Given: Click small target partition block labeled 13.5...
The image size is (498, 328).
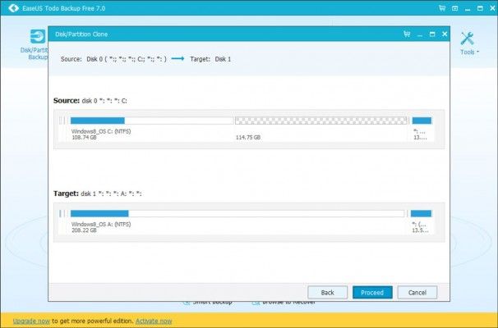Looking at the screenshot, I should pos(421,213).
